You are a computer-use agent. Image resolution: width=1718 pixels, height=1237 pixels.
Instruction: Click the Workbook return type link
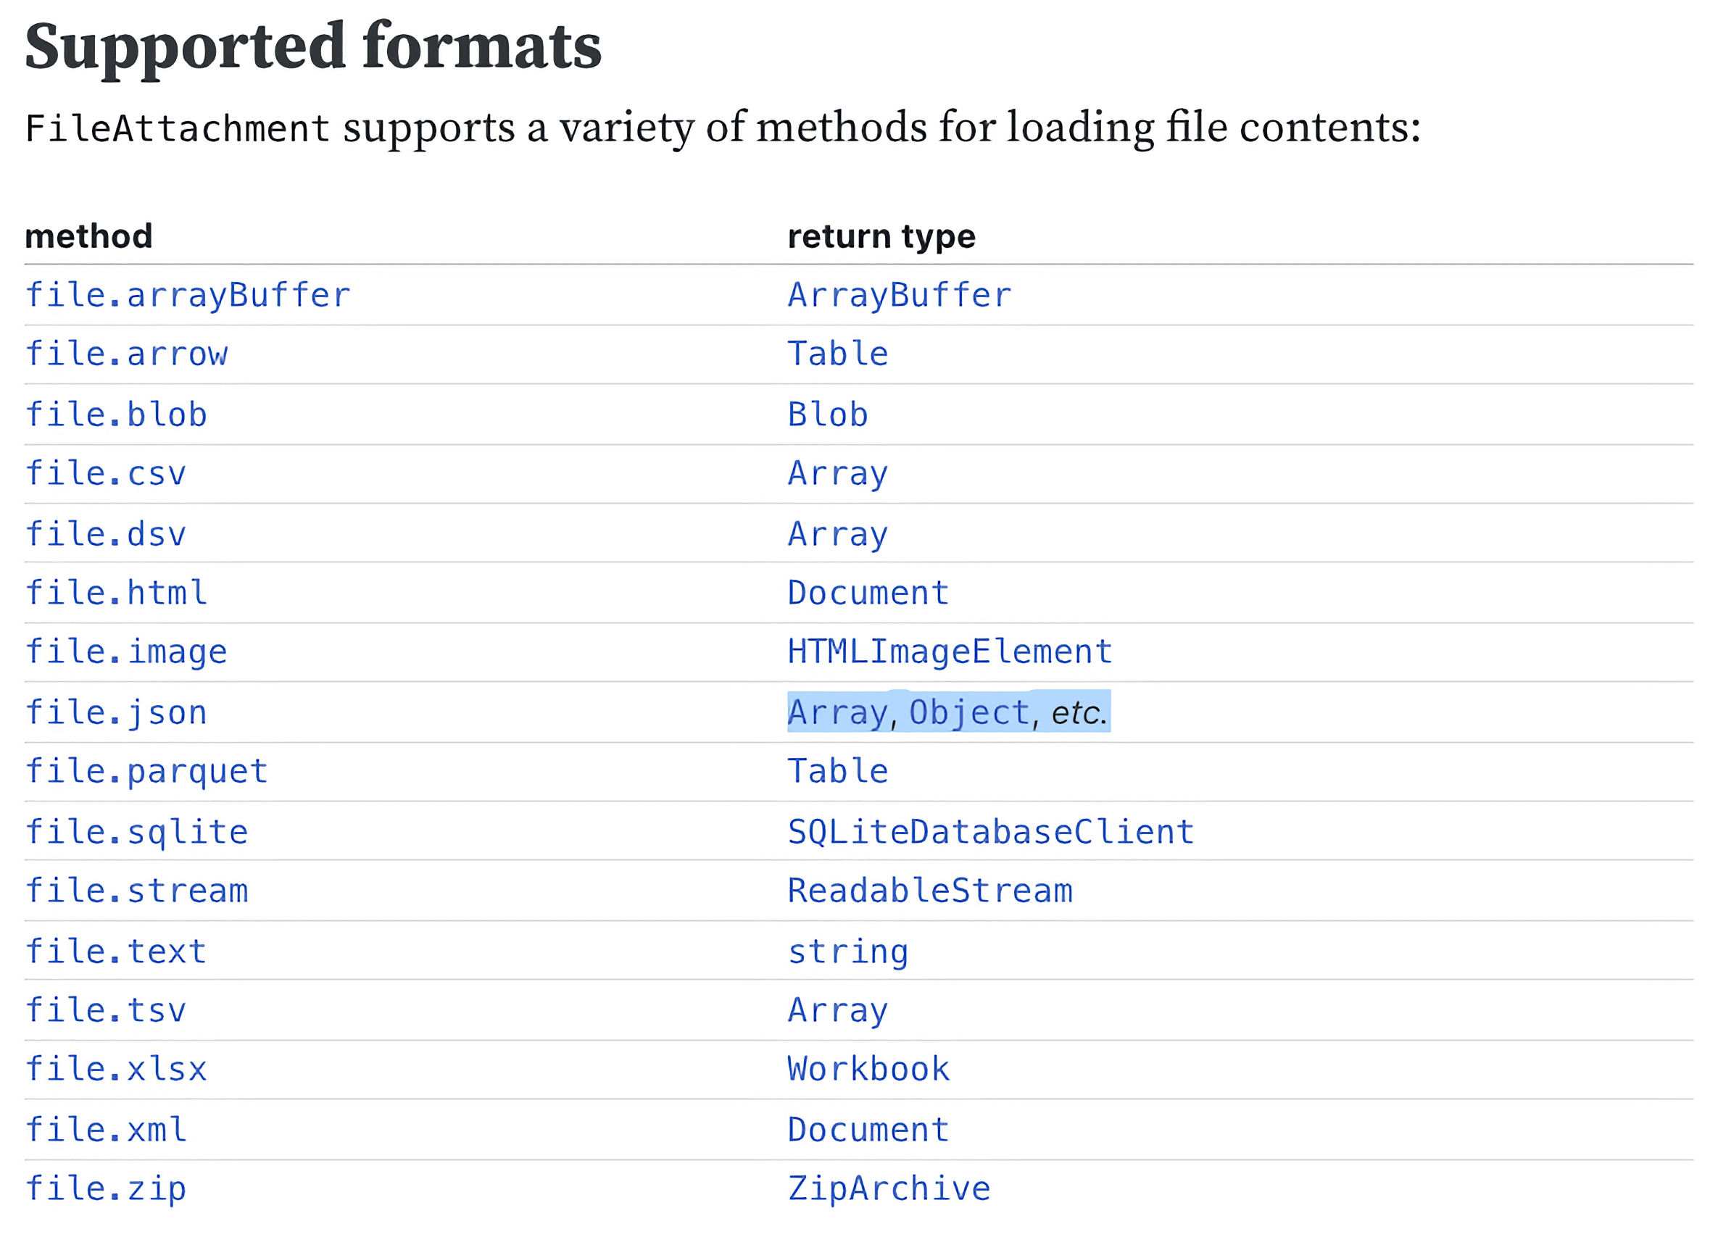pos(868,1070)
